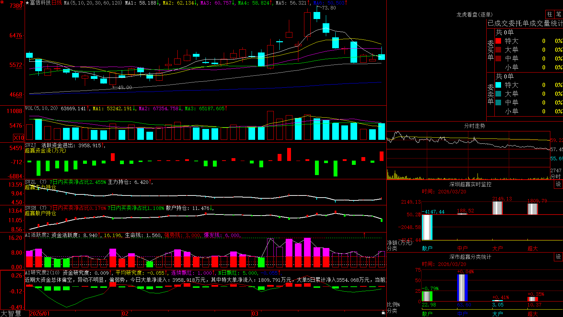Screen dimensions: 563x317
Task: Select 超大 in 深圳超赢实时监控 chart
Action: point(533,248)
